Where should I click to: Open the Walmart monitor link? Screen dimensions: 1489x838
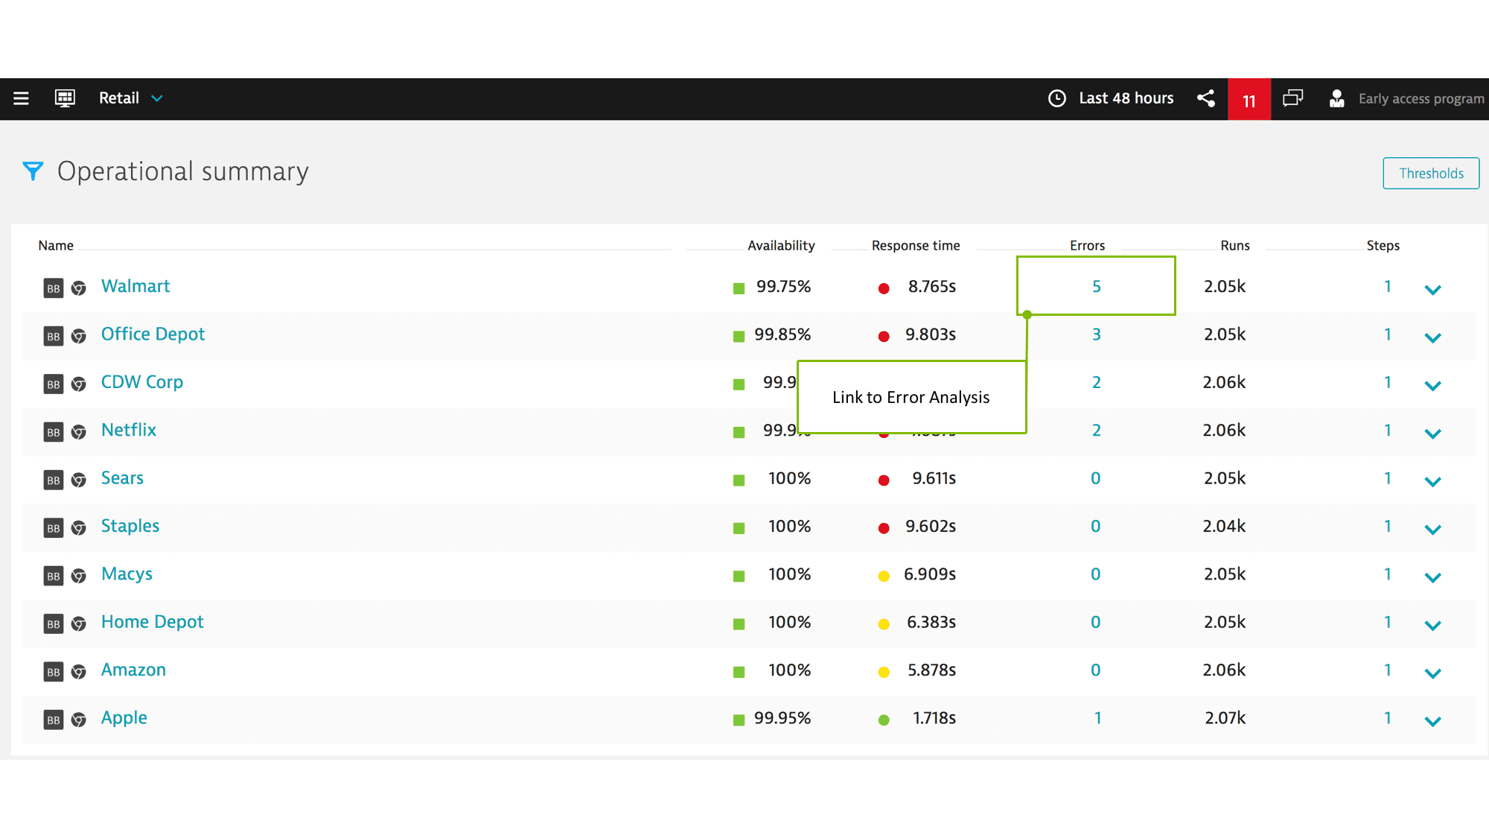[135, 286]
